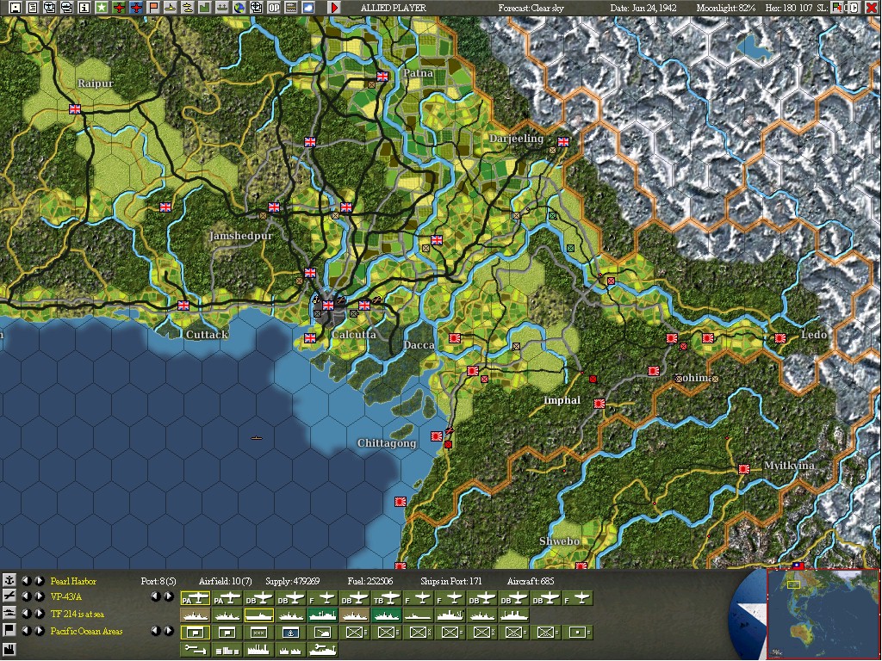Screen dimensions: 882x661
Task: Click the red X exit icon
Action: pos(870,7)
